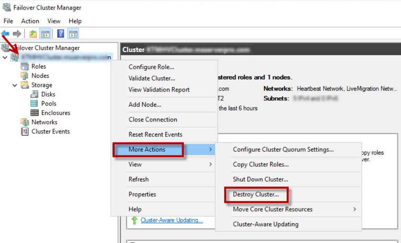Click the Nodes tree icon
Screen dimensions: 401x243
24,76
